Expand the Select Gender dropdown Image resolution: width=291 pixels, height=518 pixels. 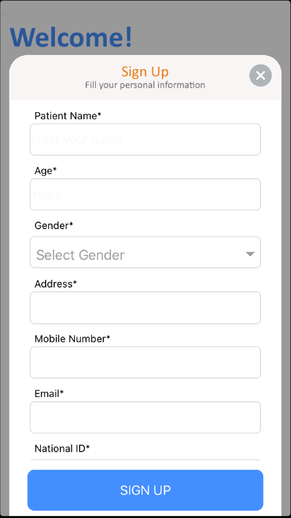pyautogui.click(x=145, y=252)
